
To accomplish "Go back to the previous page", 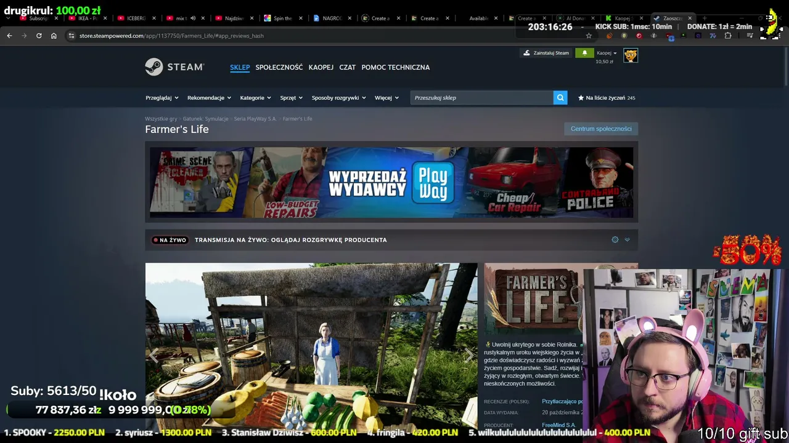I will [x=9, y=36].
